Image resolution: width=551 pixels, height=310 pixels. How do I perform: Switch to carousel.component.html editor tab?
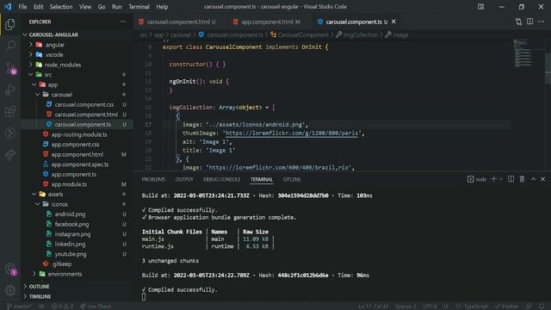point(177,22)
